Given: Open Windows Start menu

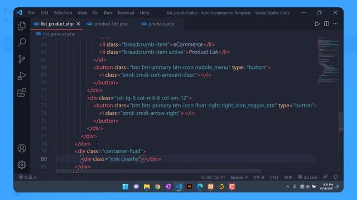Looking at the screenshot, I should click(x=125, y=187).
